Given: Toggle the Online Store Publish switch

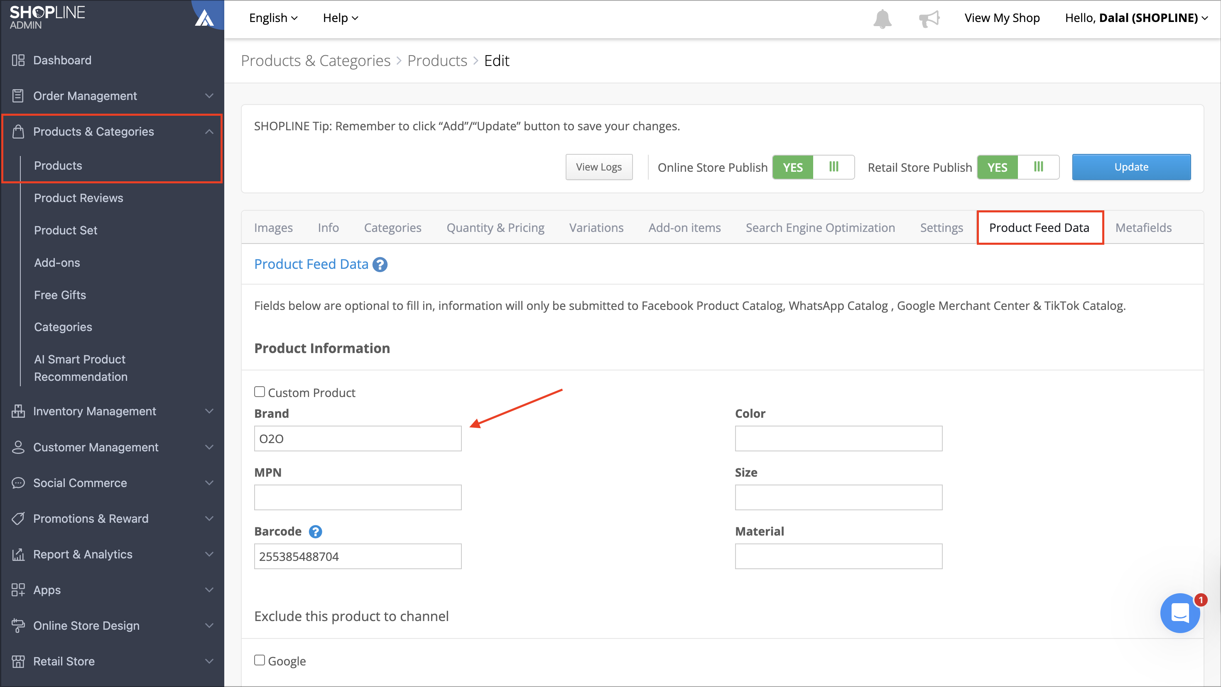Looking at the screenshot, I should (813, 167).
